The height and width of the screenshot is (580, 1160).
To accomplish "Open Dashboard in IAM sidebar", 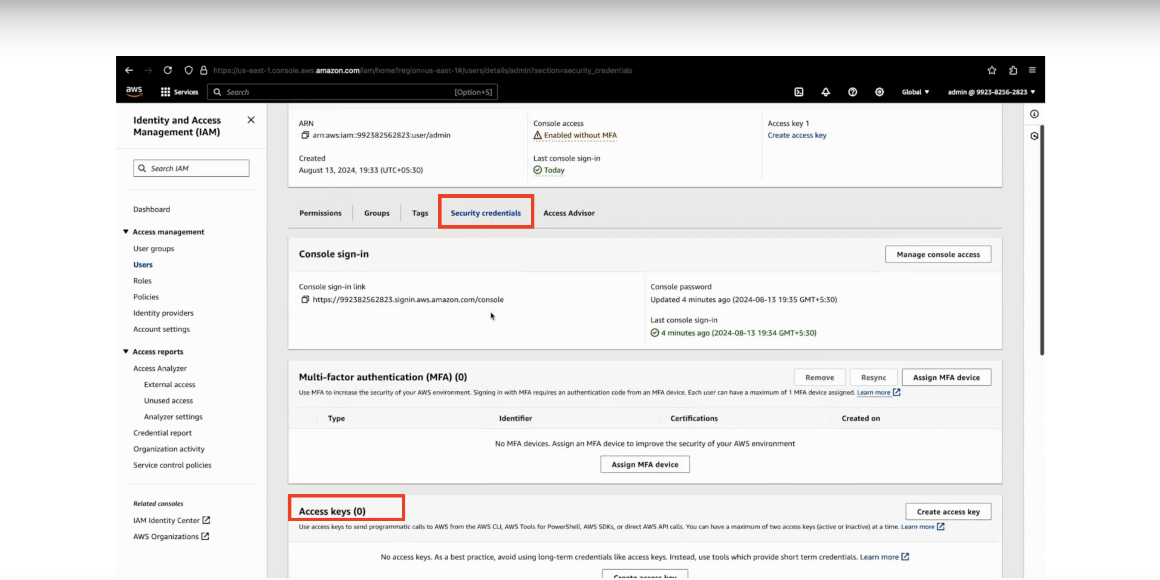I will pyautogui.click(x=151, y=209).
